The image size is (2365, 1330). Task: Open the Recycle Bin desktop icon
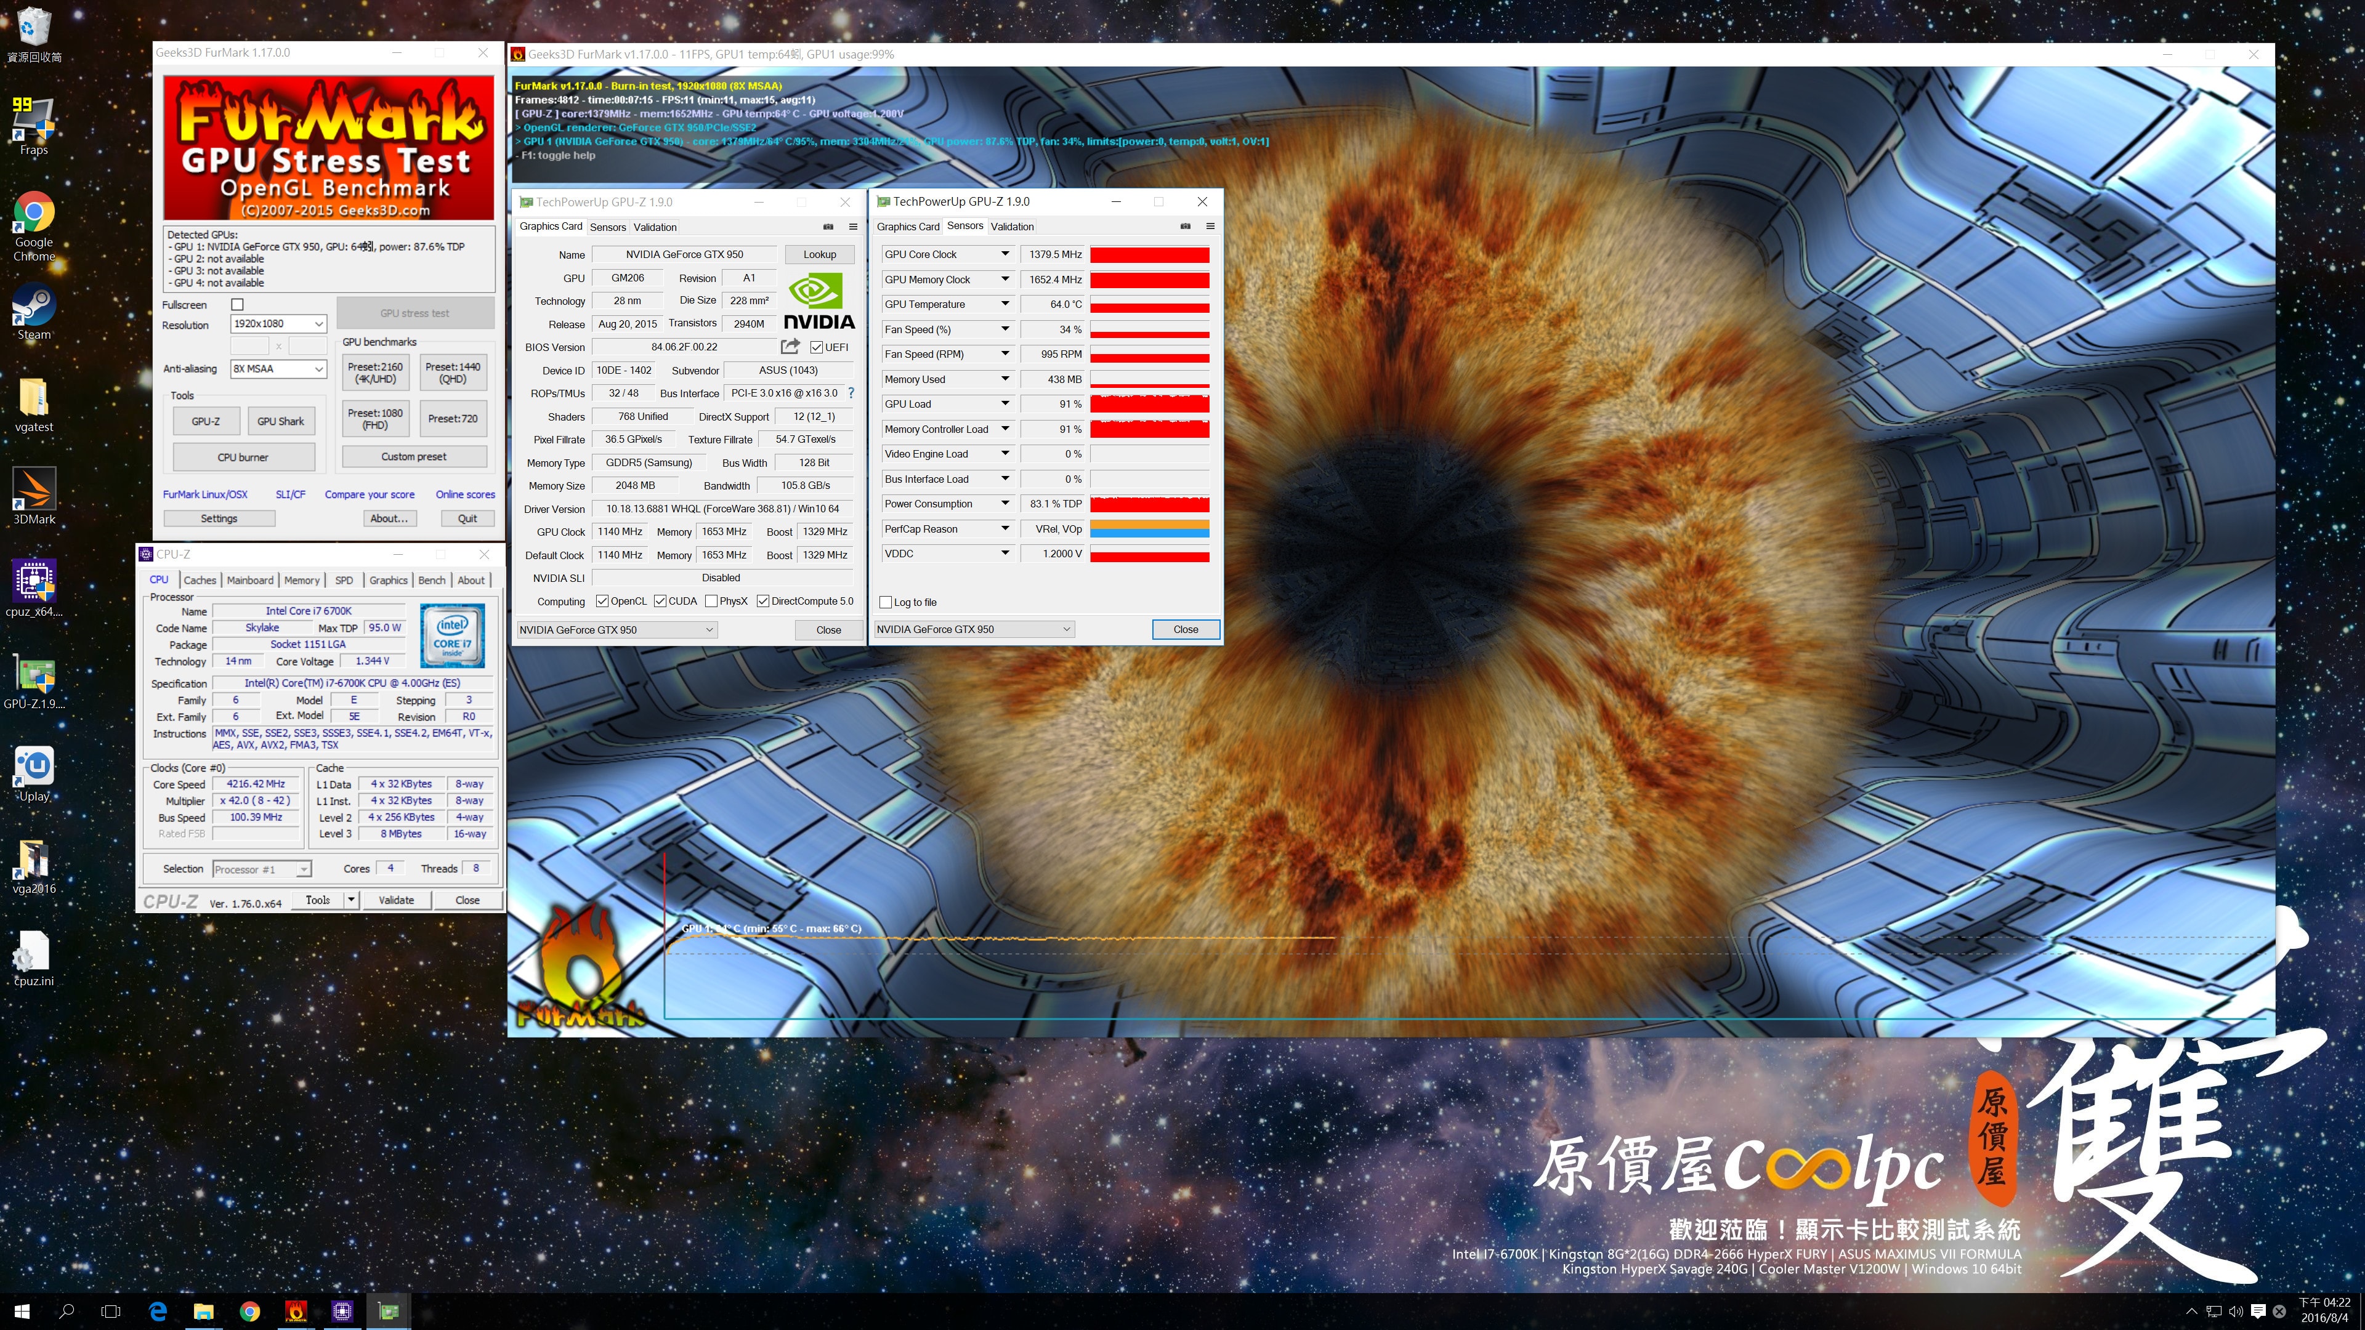(34, 33)
